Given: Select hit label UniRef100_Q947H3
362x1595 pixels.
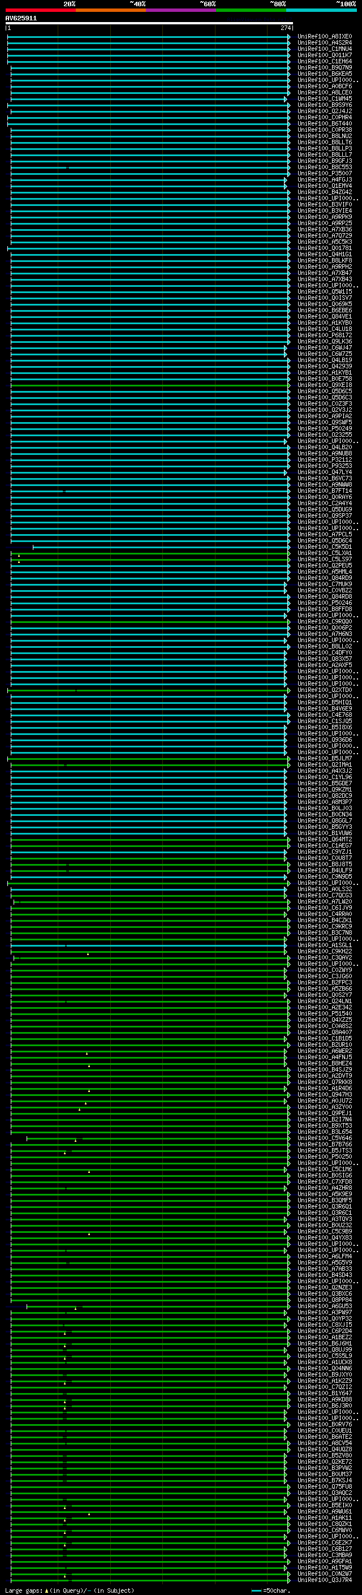Looking at the screenshot, I should point(325,1095).
